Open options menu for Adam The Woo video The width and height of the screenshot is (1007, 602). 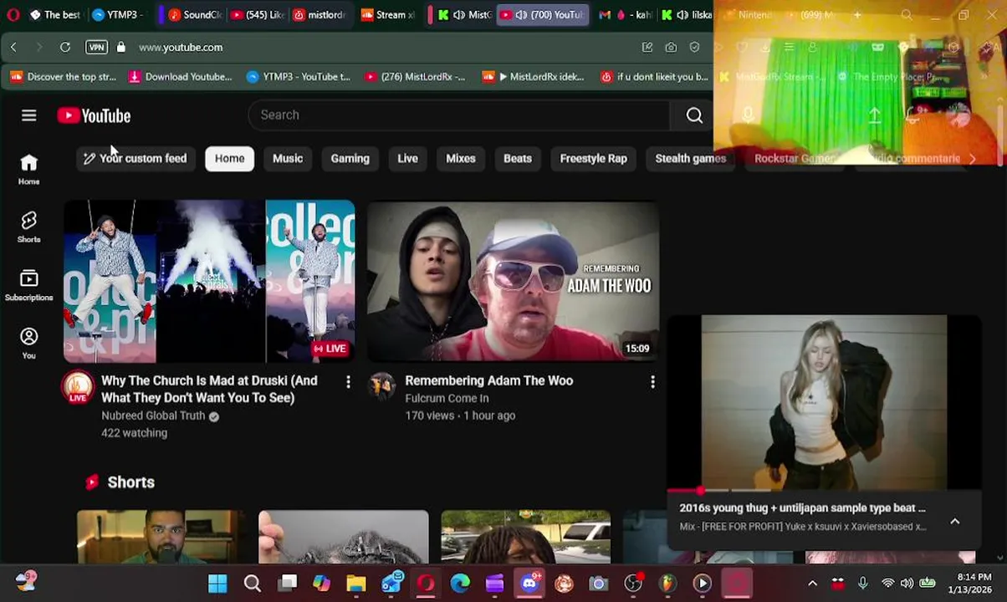point(652,382)
